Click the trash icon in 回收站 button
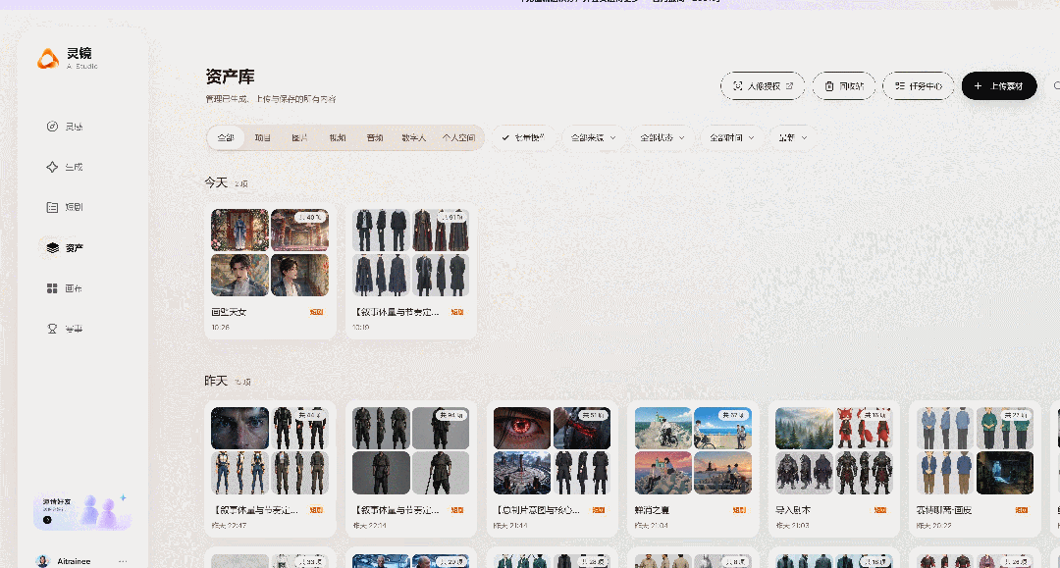 pyautogui.click(x=828, y=85)
